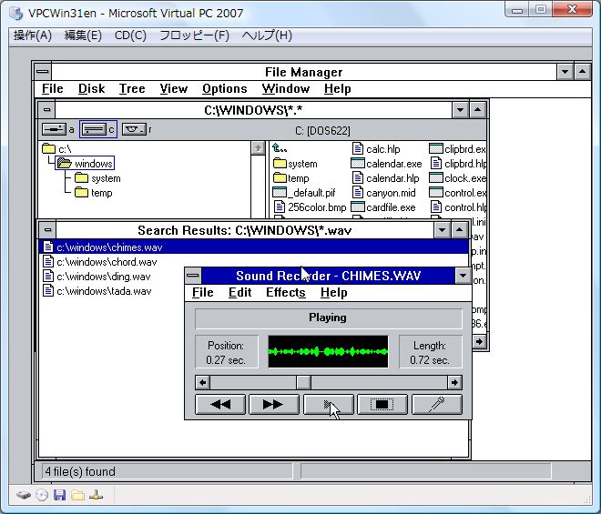Screen dimensions: 601x514
Task: Select c:\windows\ding.wav in search results
Action: tap(97, 277)
